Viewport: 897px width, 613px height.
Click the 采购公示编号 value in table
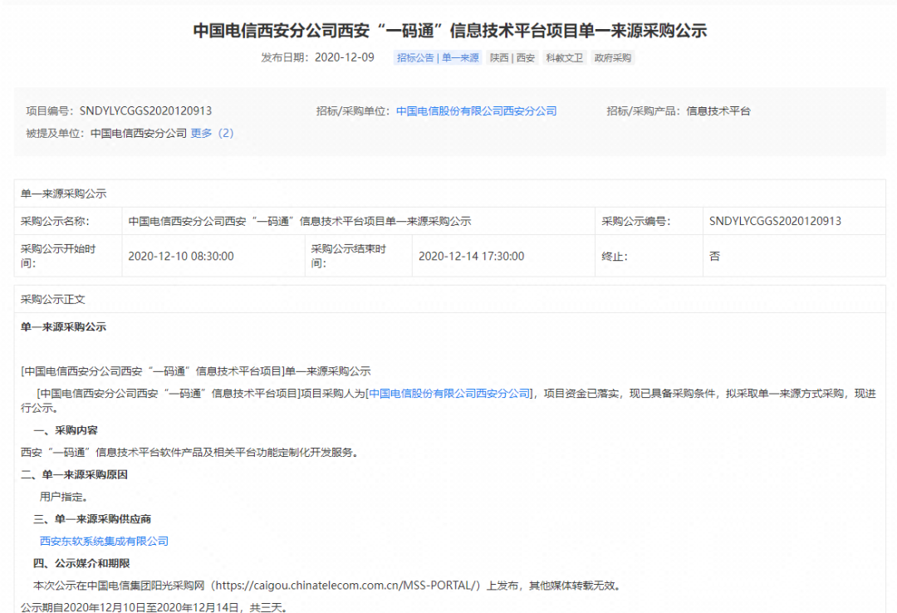[775, 222]
